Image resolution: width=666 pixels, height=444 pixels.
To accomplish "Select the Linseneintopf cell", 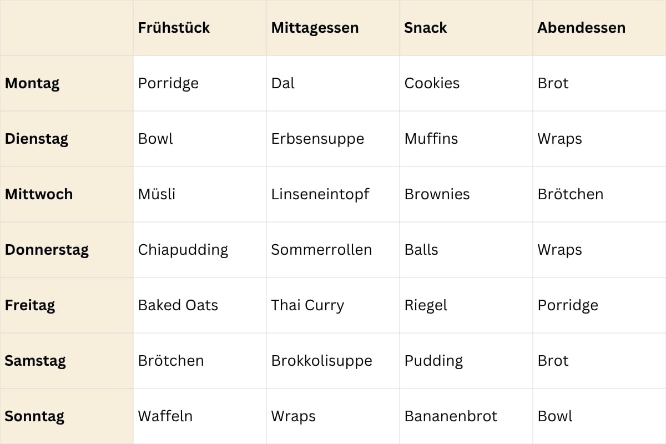I will click(x=320, y=194).
